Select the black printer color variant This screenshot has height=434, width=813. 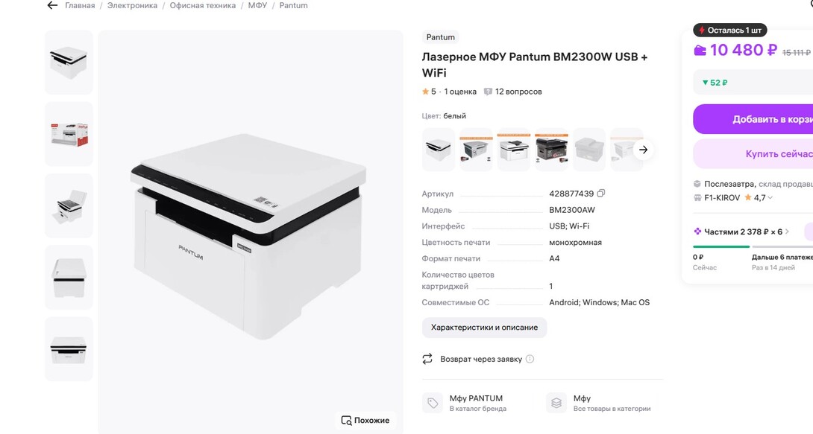point(552,149)
